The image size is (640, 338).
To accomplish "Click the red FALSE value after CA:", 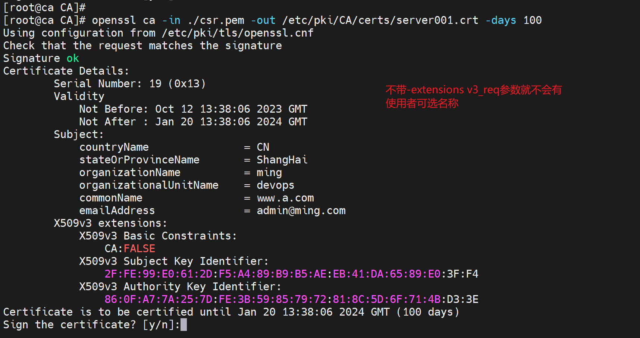I will point(139,248).
